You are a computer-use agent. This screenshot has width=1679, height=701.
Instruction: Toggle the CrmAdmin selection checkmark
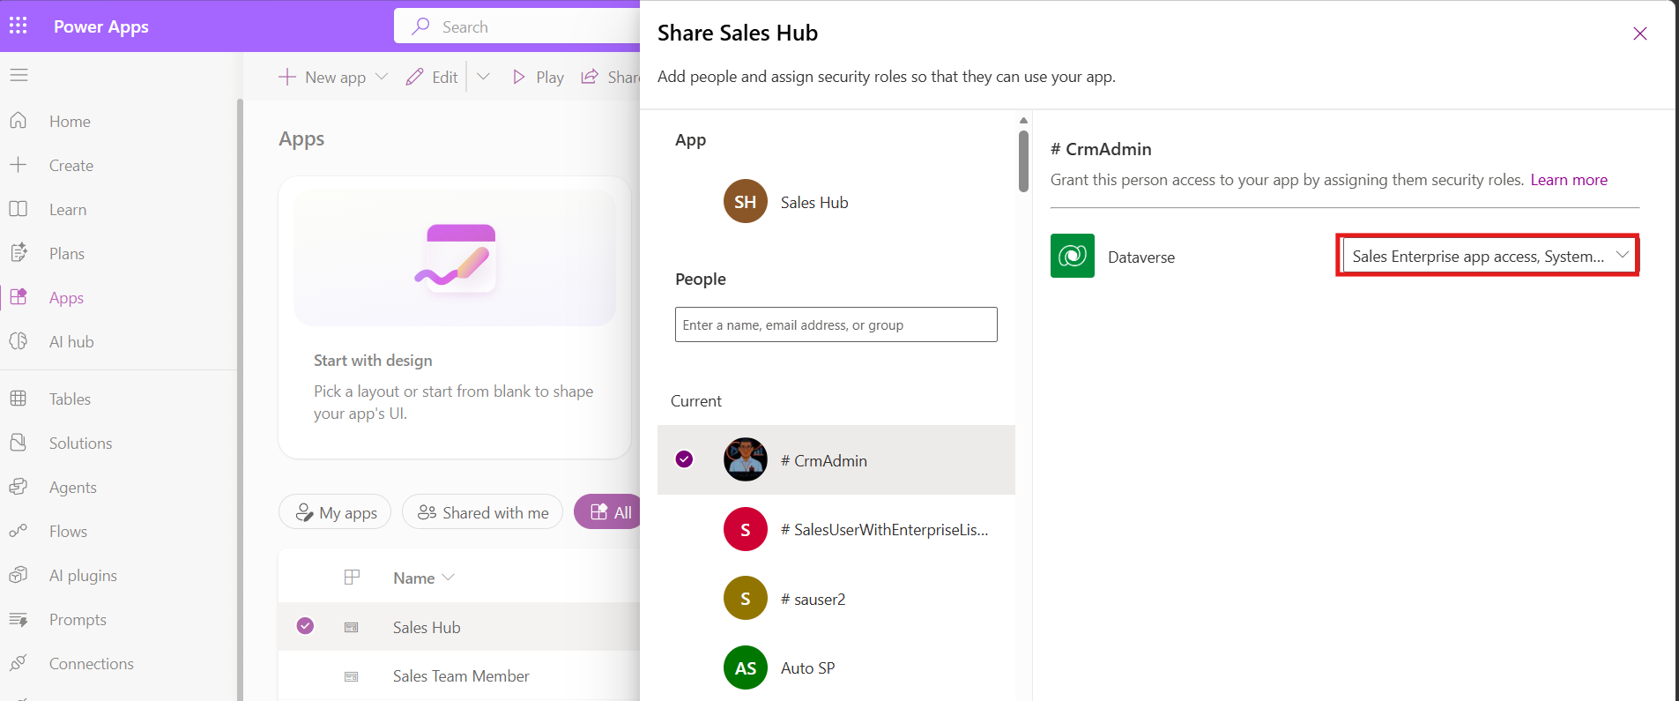point(684,459)
